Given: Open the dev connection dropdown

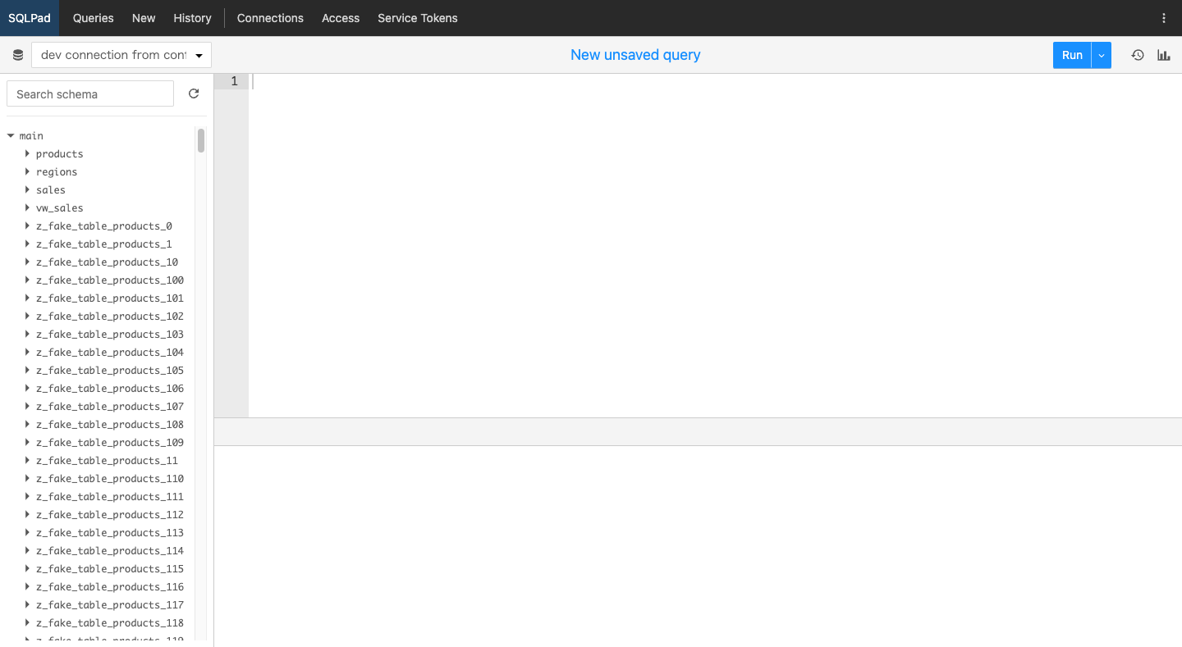Looking at the screenshot, I should pyautogui.click(x=121, y=55).
